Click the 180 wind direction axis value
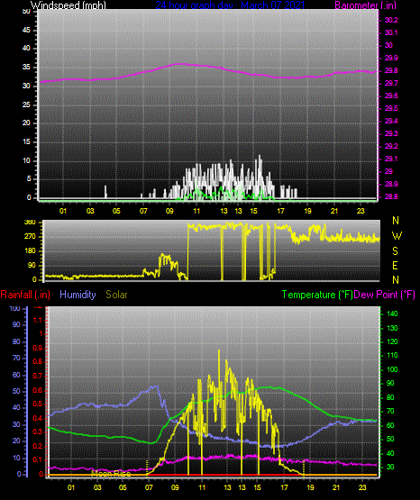 coord(31,251)
